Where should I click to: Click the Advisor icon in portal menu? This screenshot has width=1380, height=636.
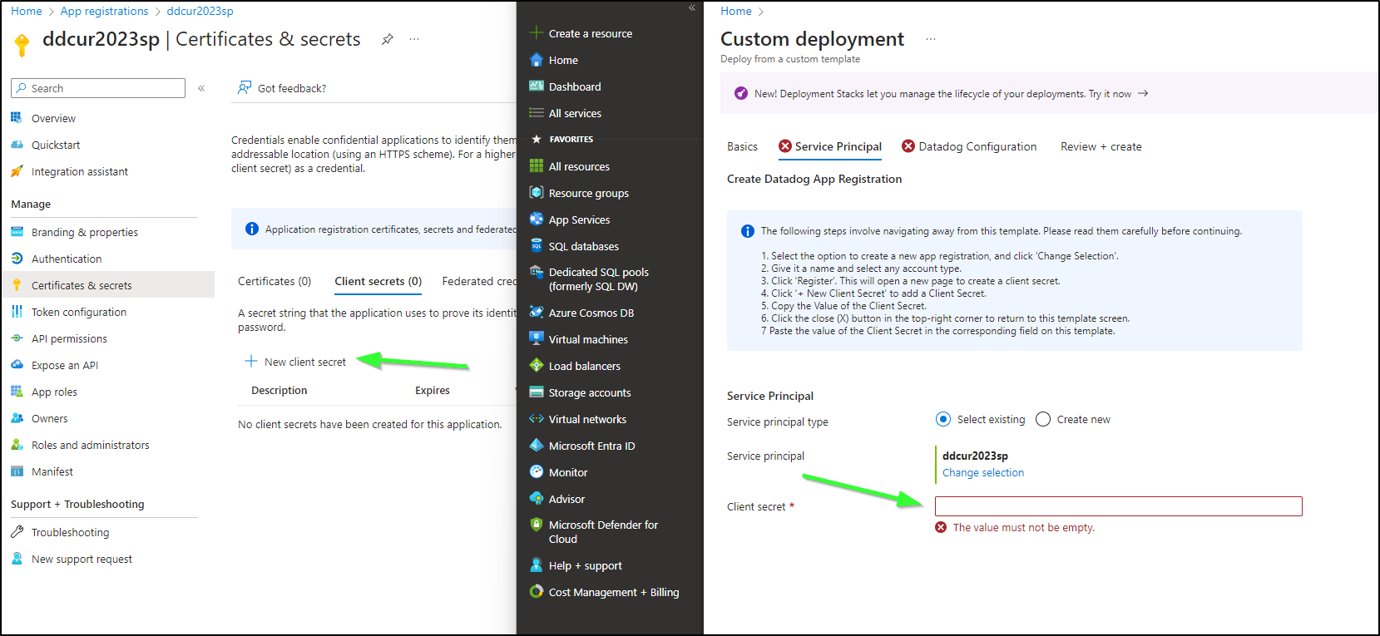(537, 499)
